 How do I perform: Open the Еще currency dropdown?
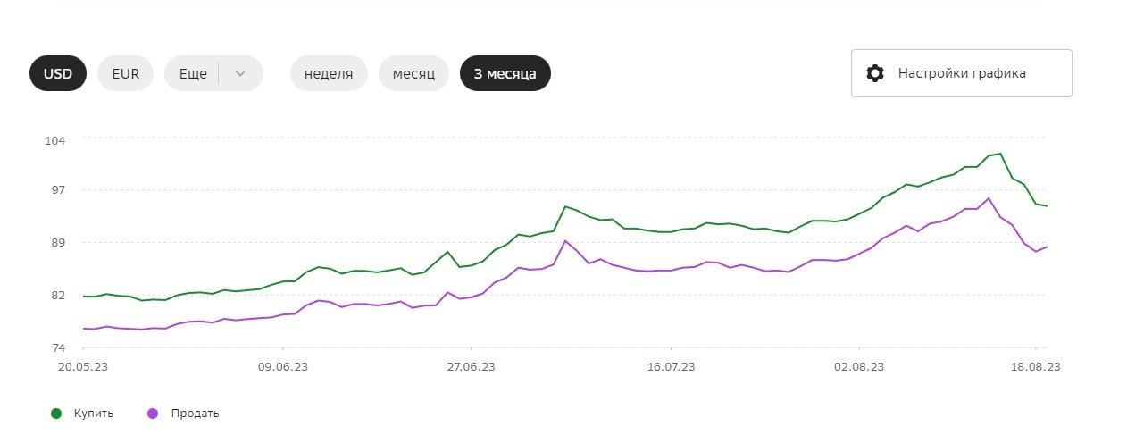(194, 73)
